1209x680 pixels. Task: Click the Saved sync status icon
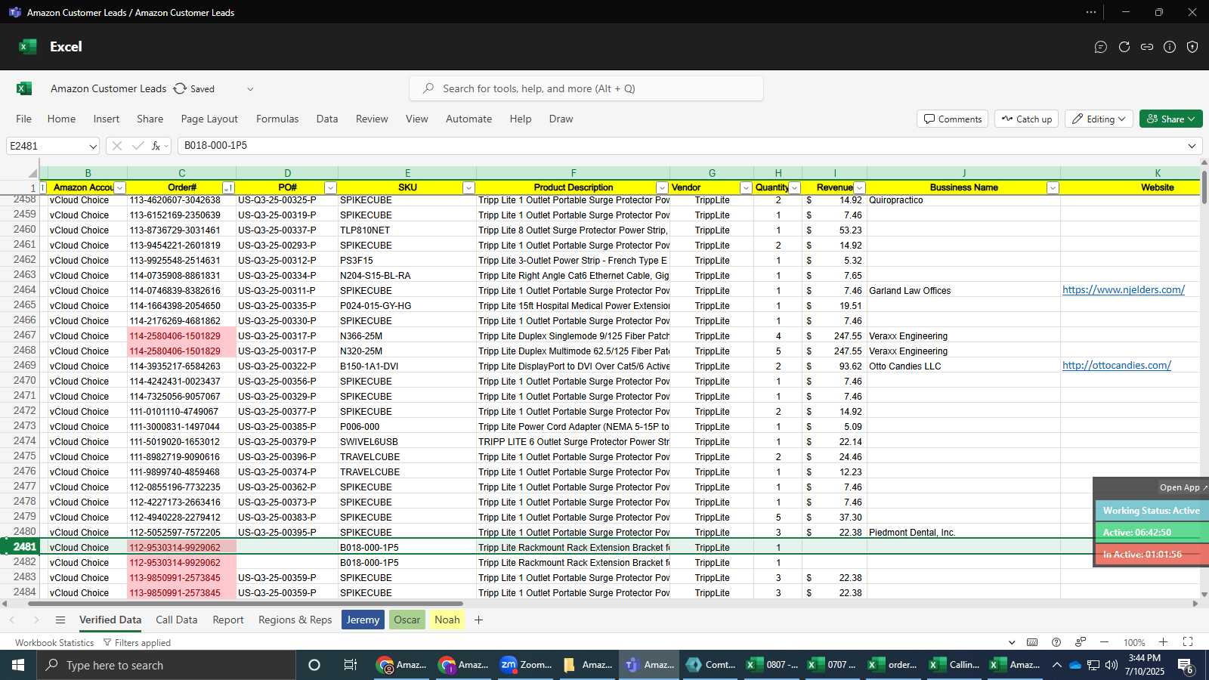point(180,88)
